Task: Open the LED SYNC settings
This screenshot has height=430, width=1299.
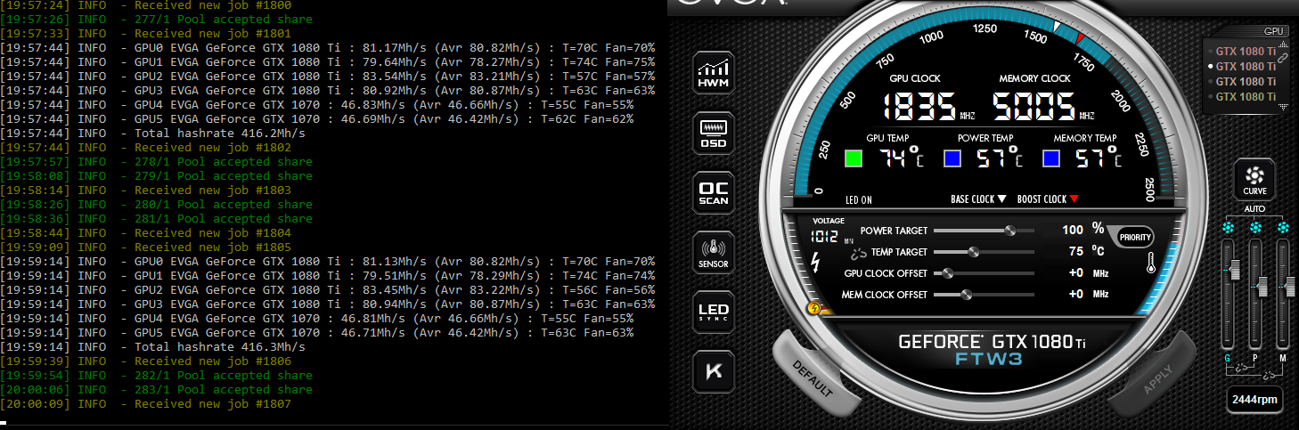Action: [x=713, y=312]
